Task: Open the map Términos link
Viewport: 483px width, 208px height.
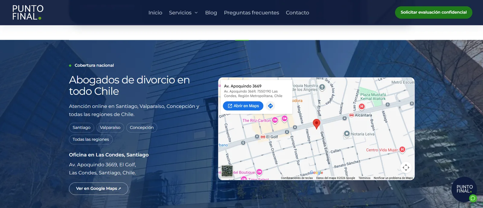Action: click(x=364, y=178)
